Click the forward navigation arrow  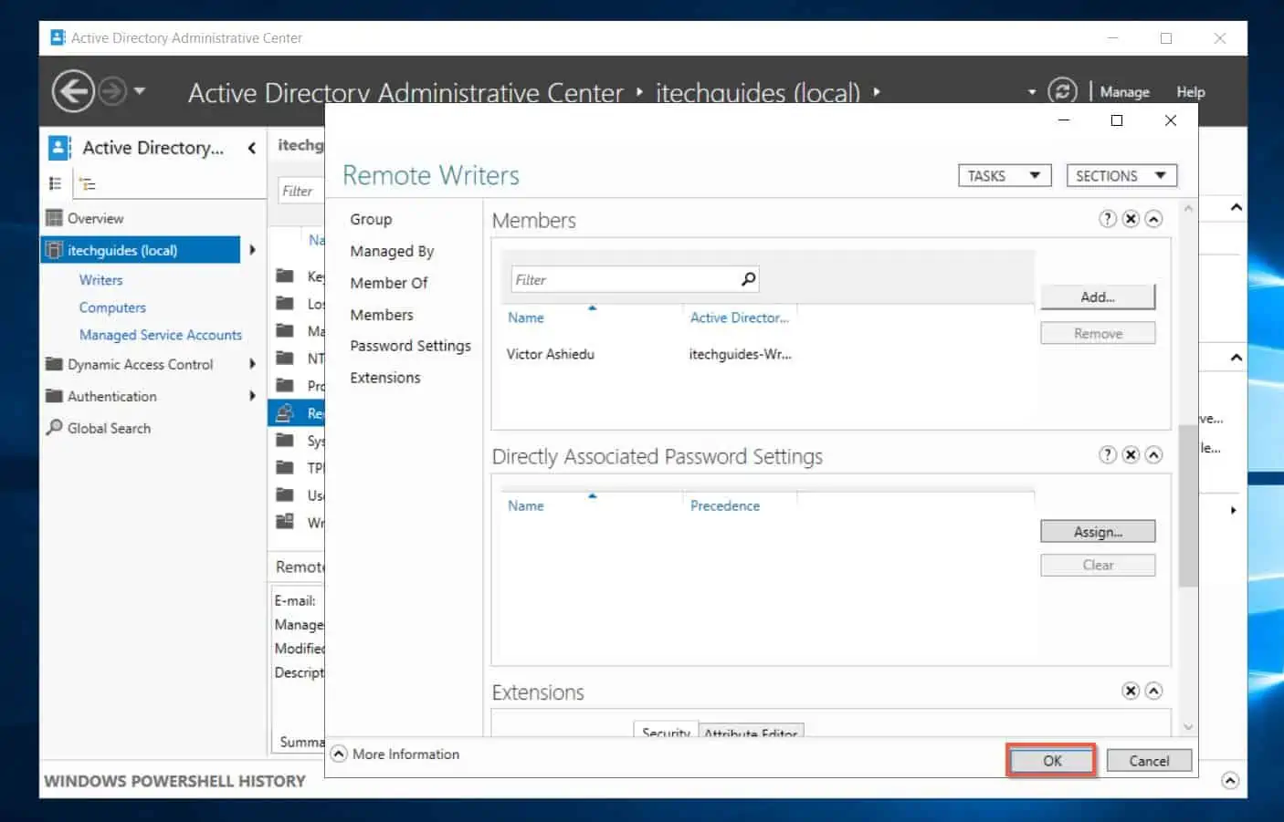(111, 91)
